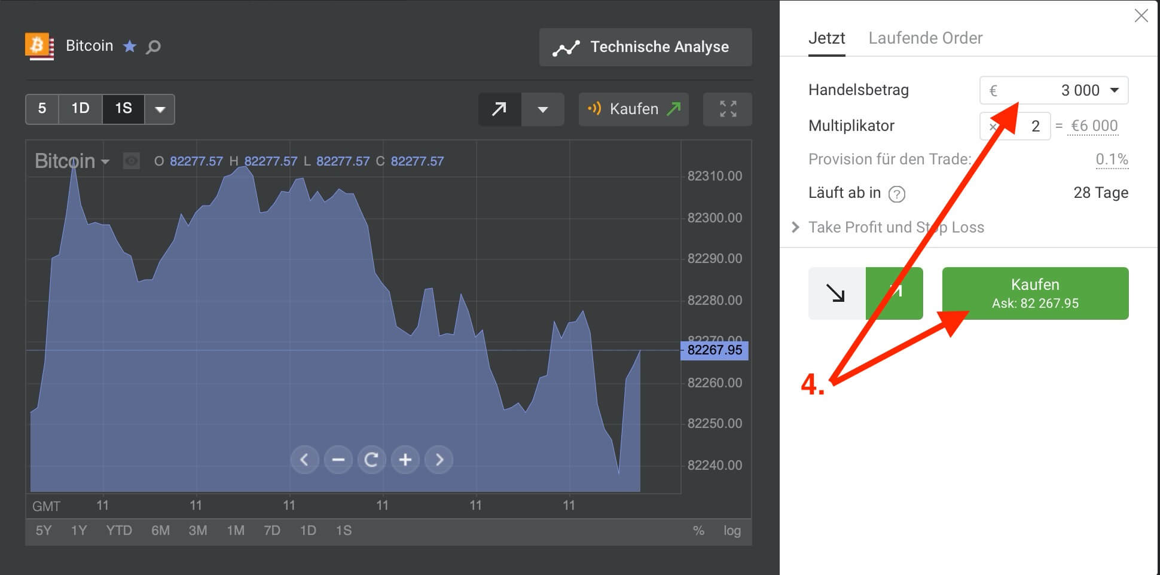
Task: Enable logarithmic scale with log toggle
Action: tap(732, 531)
